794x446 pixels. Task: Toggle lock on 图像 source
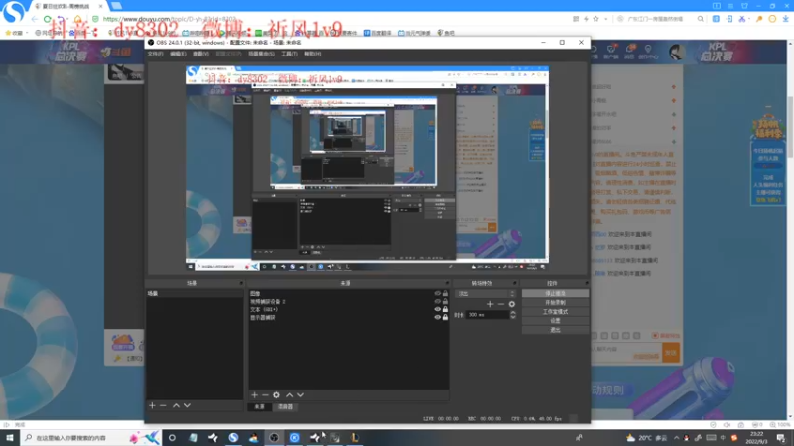coord(445,293)
